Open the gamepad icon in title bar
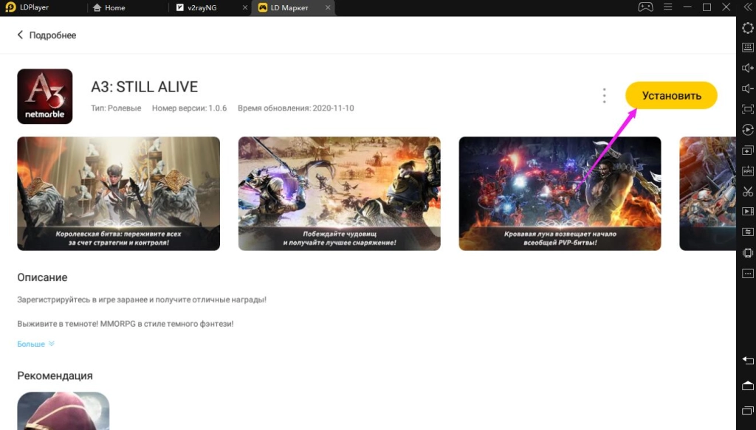The height and width of the screenshot is (430, 756). tap(645, 7)
